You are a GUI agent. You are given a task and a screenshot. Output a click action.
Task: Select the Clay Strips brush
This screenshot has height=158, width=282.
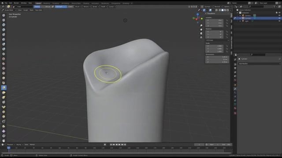pyautogui.click(x=4, y=30)
